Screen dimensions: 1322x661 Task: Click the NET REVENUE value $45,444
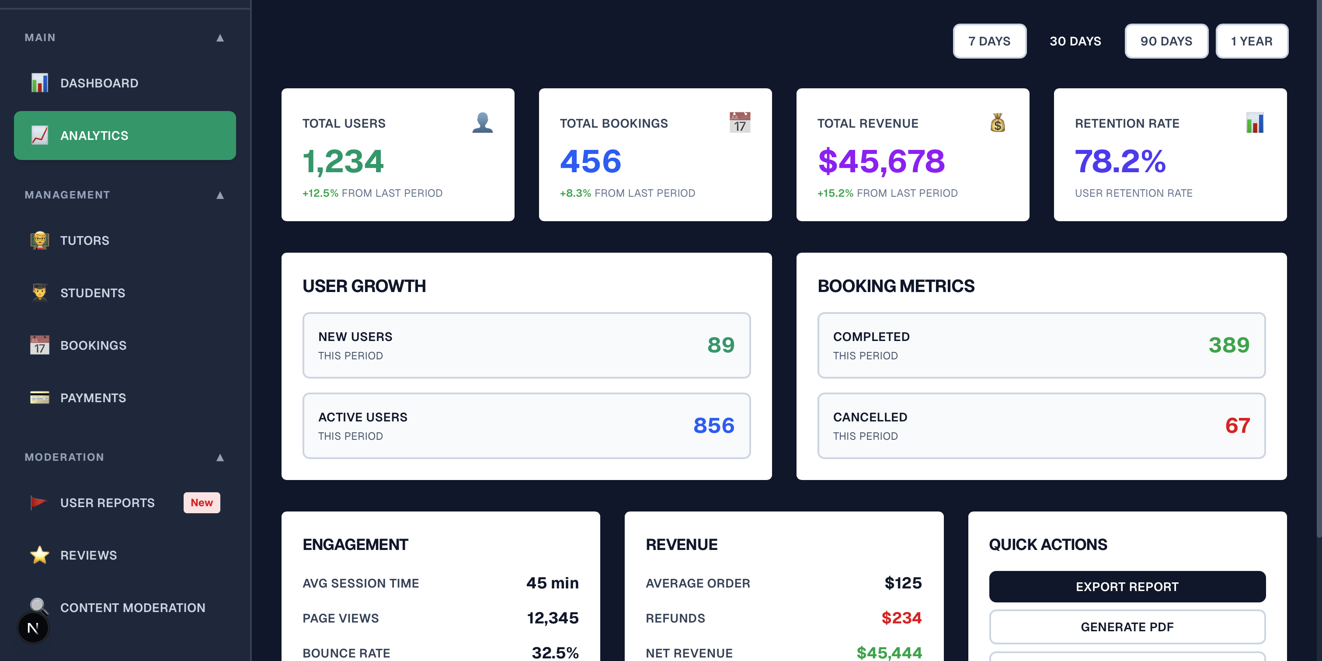889,653
